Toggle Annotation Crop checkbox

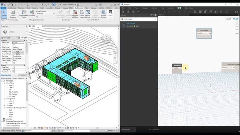coord(13,72)
